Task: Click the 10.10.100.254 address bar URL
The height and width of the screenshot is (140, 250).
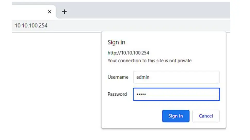Action: [31, 25]
